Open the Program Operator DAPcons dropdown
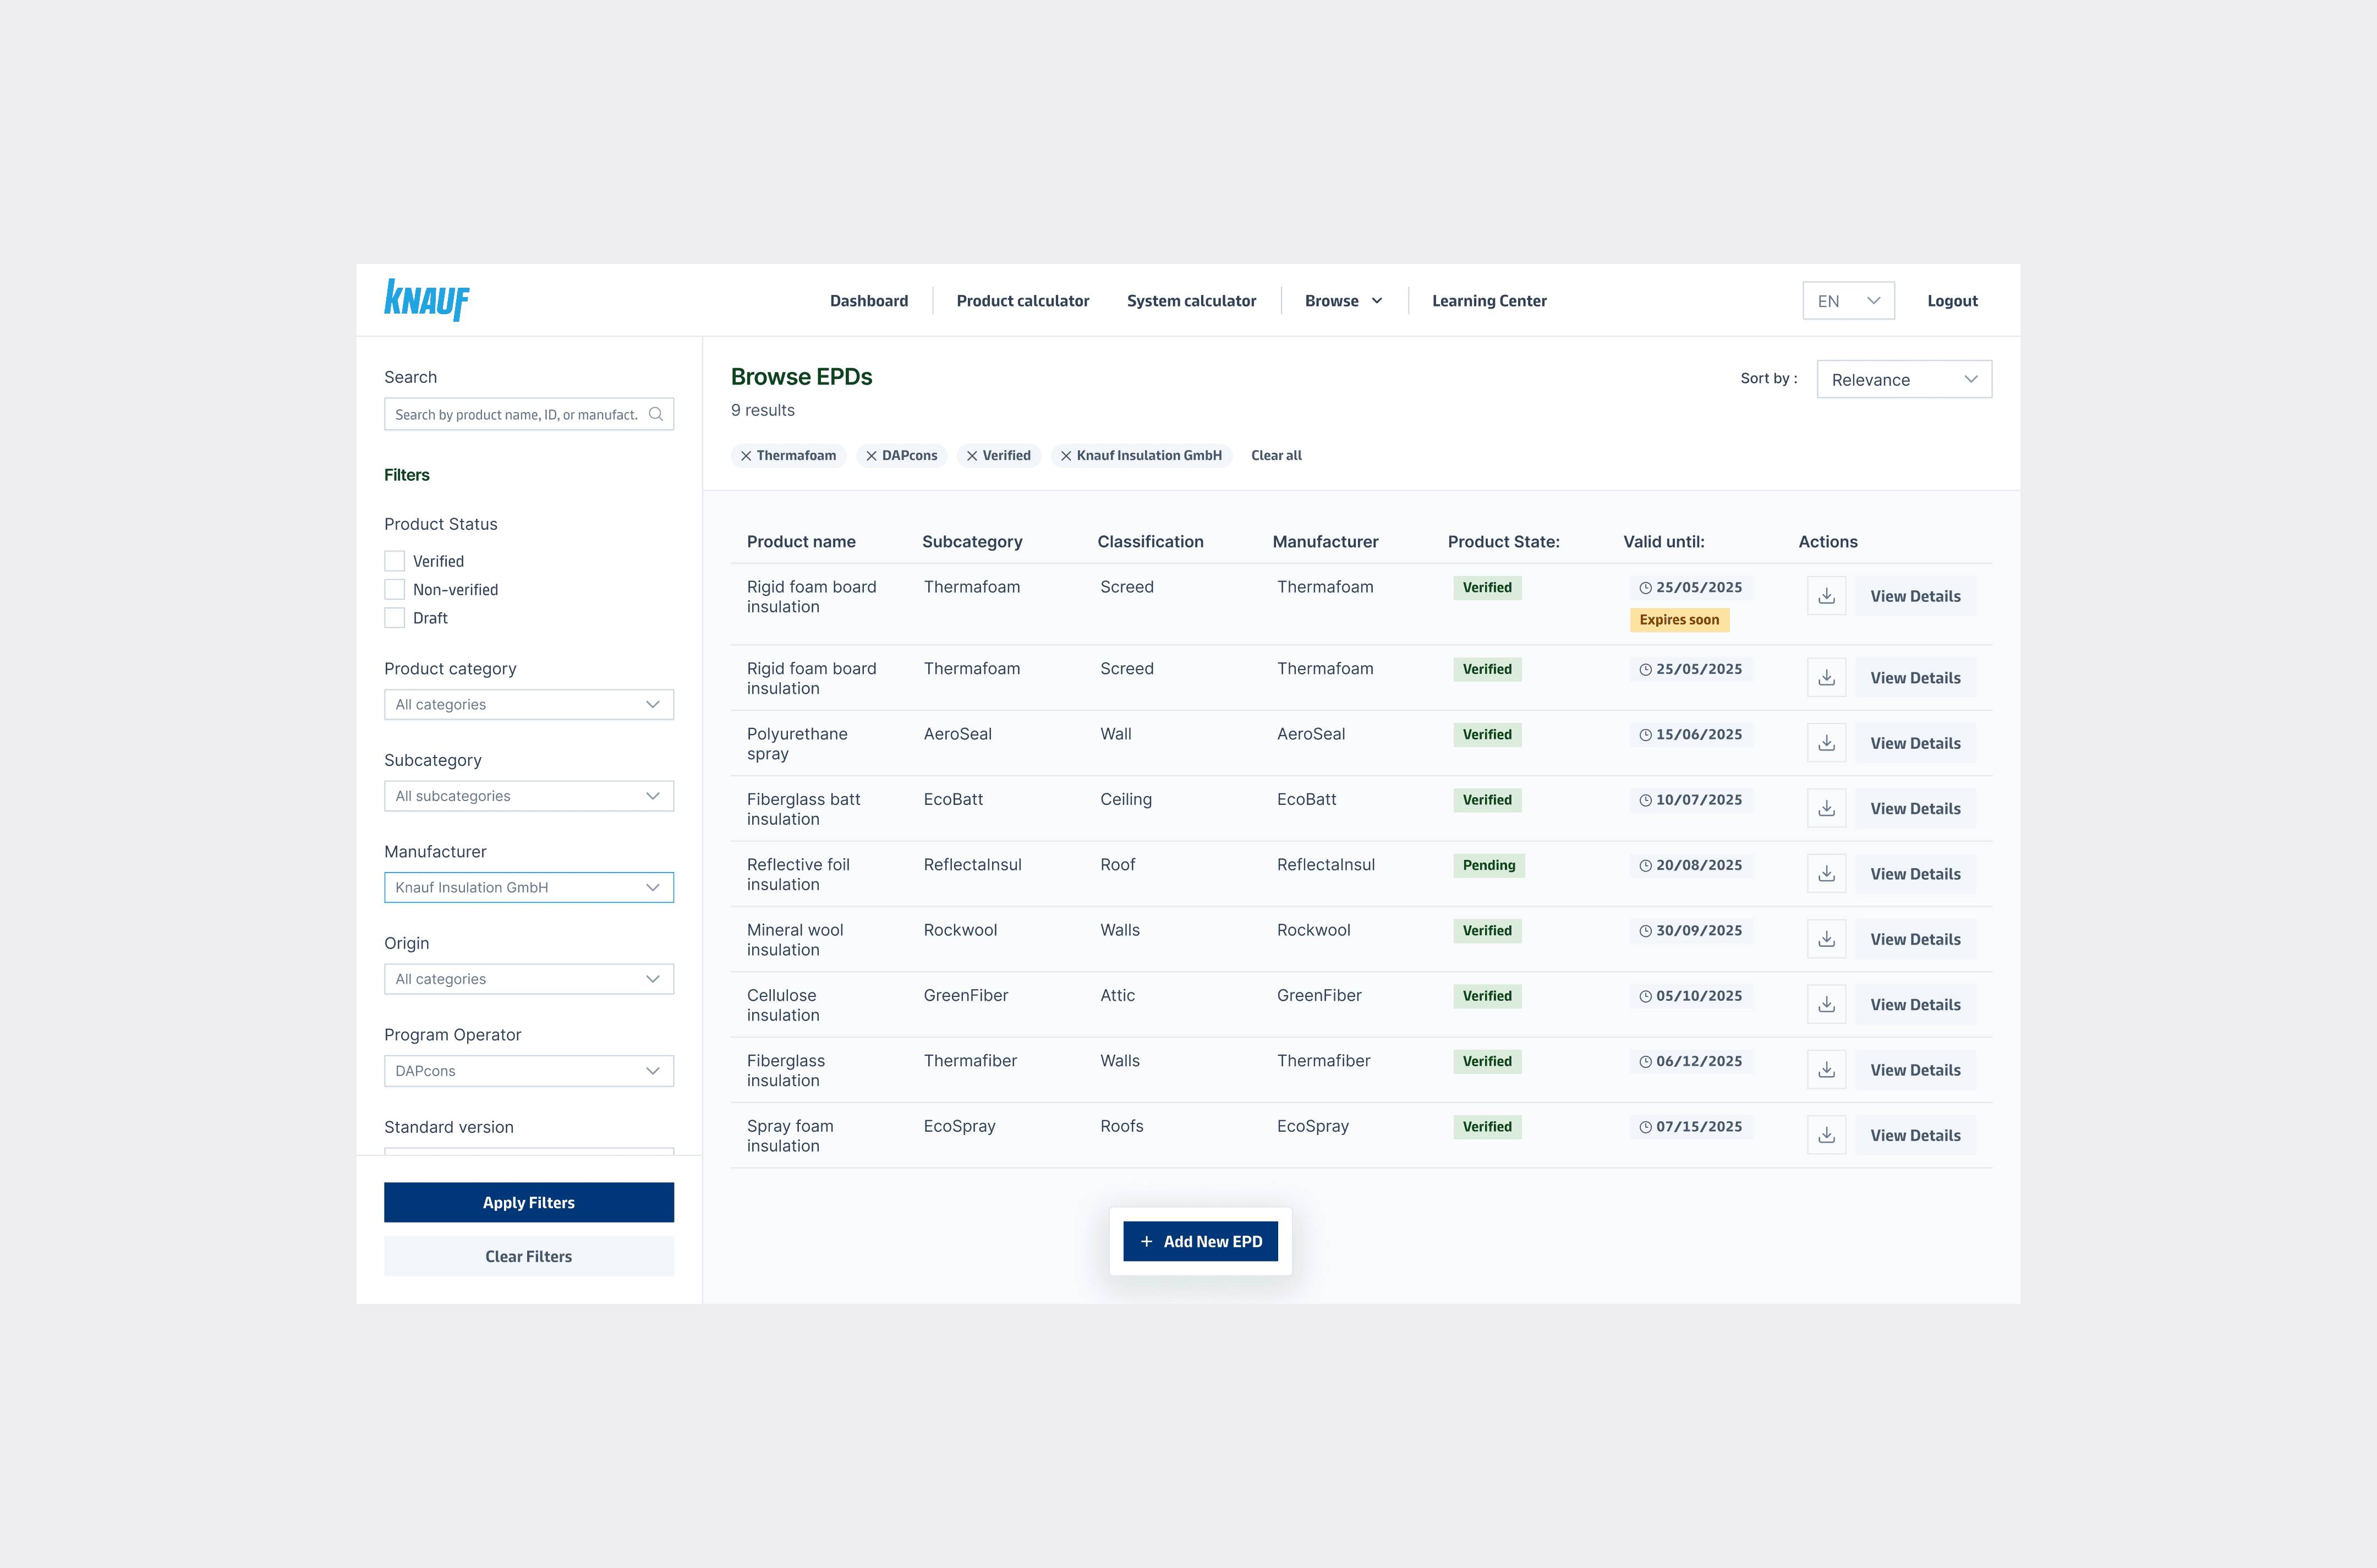Image resolution: width=2377 pixels, height=1568 pixels. 528,1071
